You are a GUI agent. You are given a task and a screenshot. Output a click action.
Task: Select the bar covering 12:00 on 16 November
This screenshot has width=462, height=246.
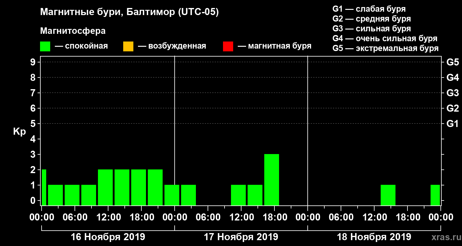tap(105, 187)
